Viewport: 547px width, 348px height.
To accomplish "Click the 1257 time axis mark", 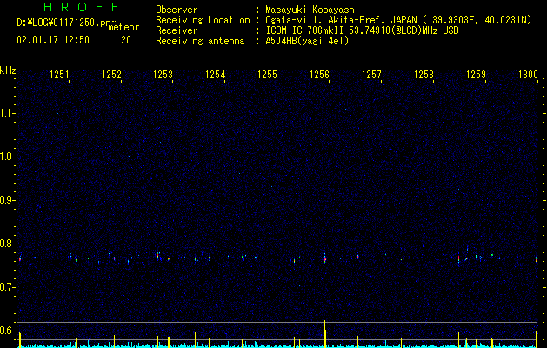I will coord(371,75).
